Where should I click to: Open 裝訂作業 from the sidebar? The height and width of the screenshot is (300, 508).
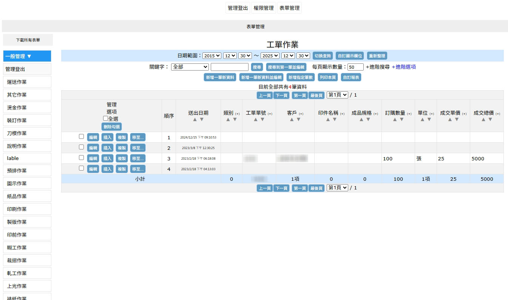(27, 120)
